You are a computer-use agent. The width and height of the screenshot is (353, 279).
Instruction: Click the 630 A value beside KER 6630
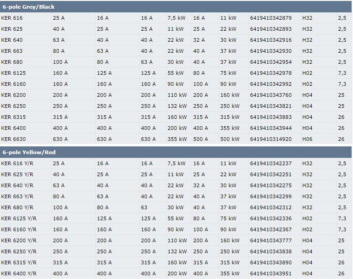pyautogui.click(x=60, y=139)
